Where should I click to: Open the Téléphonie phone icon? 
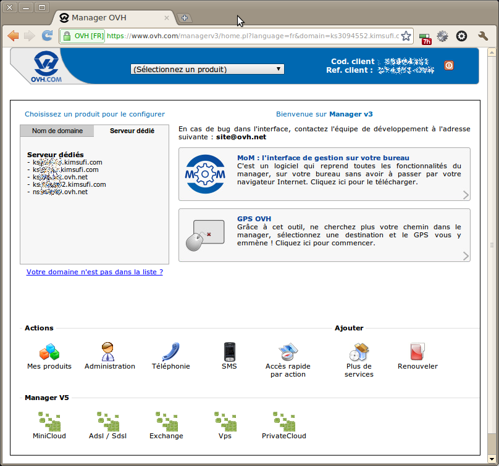(x=171, y=351)
